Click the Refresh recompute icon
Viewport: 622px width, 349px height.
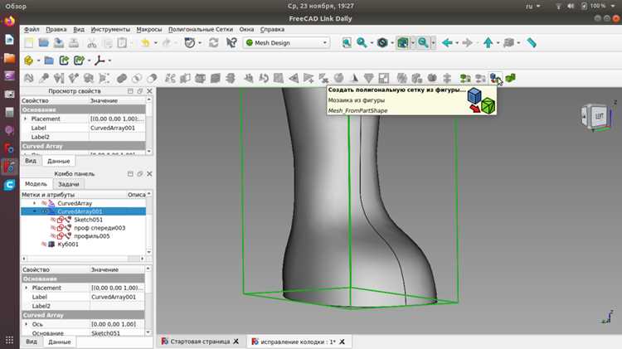[x=213, y=43]
